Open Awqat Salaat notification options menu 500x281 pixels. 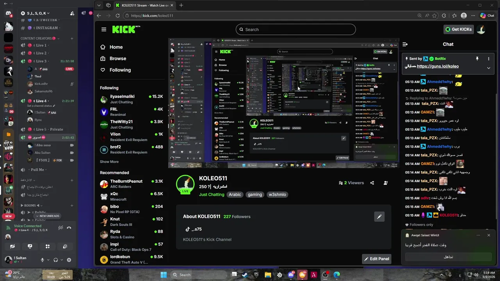(478, 235)
